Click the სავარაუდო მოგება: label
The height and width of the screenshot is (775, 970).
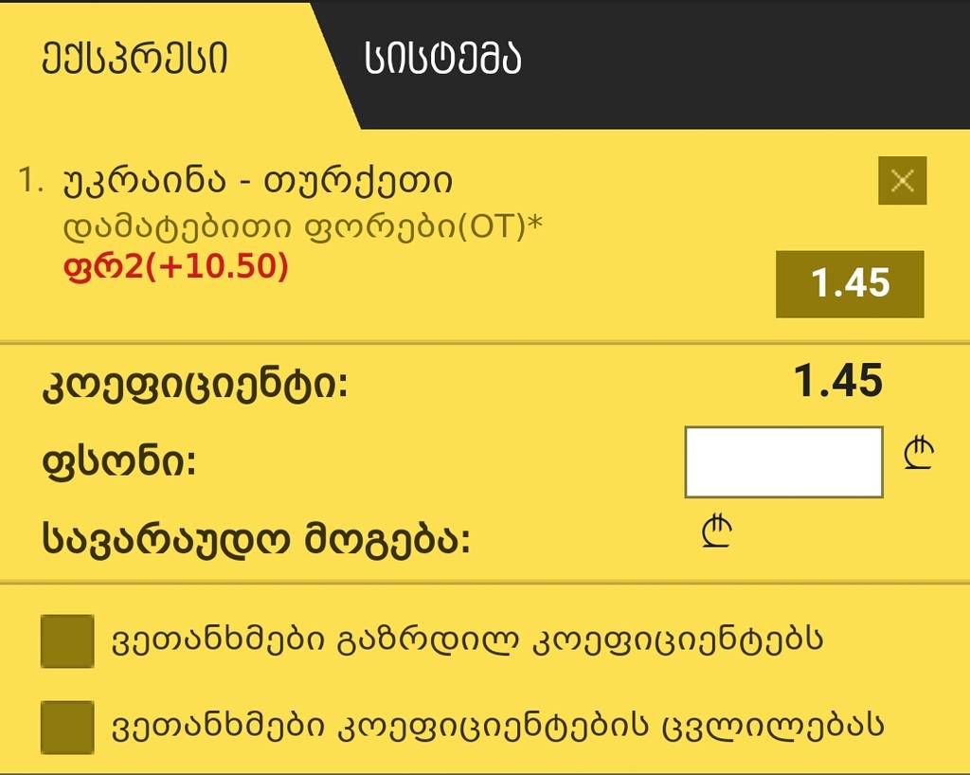(x=256, y=537)
